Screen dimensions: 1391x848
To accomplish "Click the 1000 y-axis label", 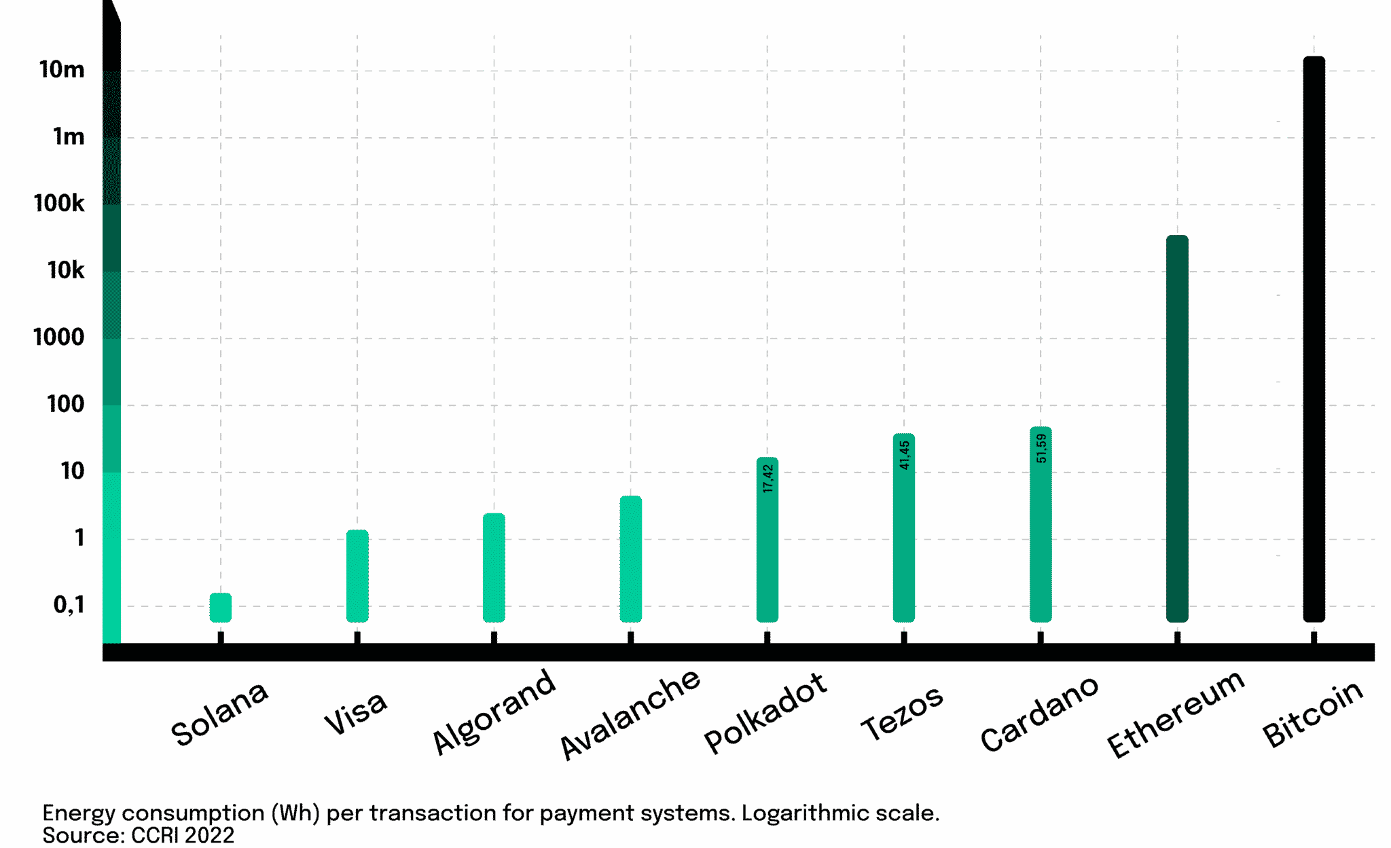I will point(59,337).
